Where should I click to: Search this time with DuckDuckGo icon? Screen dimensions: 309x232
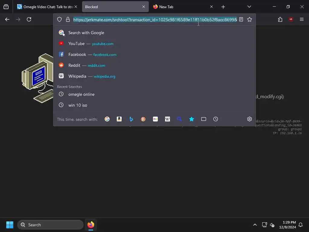[143, 119]
